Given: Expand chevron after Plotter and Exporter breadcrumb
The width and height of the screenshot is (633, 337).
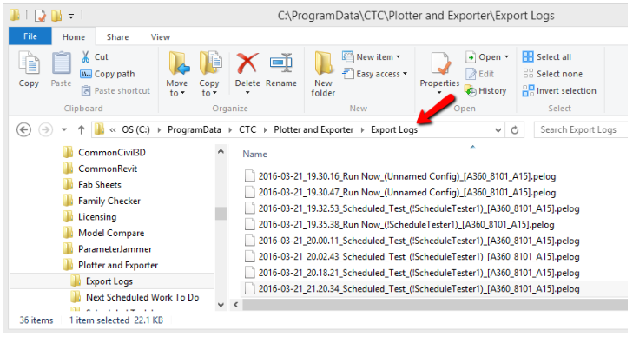Looking at the screenshot, I should 362,130.
